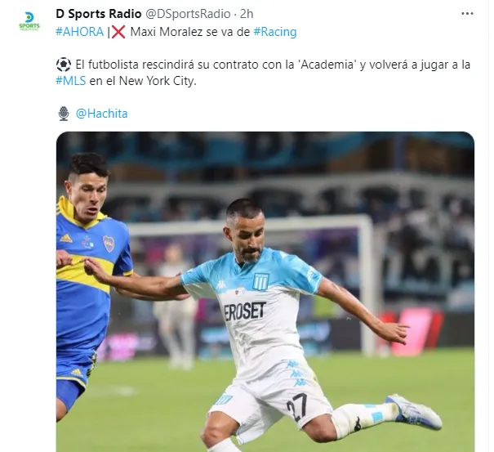
Task: Follow the #MLS hashtag
Action: pos(70,81)
